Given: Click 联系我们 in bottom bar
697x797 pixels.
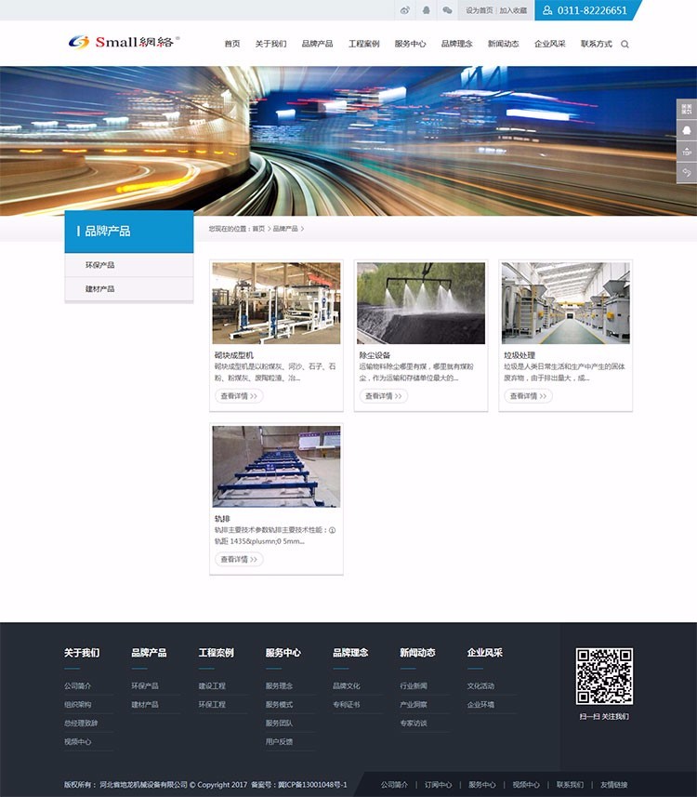Looking at the screenshot, I should 570,785.
